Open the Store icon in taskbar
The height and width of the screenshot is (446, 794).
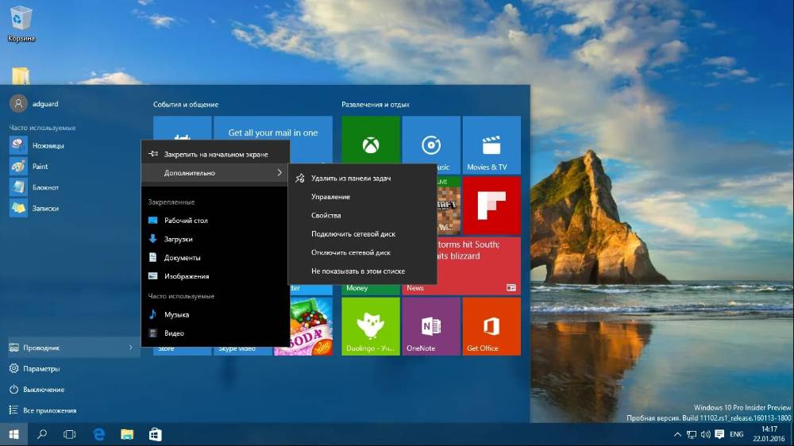tap(156, 434)
